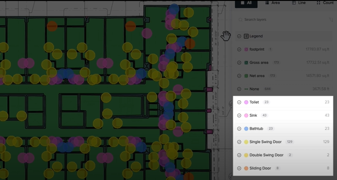Click the 43 badge beside Sink

click(264, 115)
